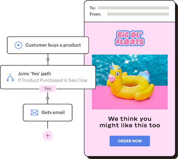Add a step with the plus button
This screenshot has width=178, height=159.
47,136
